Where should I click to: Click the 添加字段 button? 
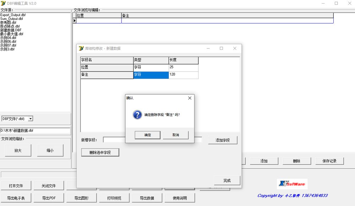[223, 140]
